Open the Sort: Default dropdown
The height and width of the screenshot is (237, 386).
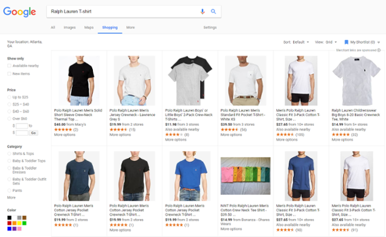(296, 42)
